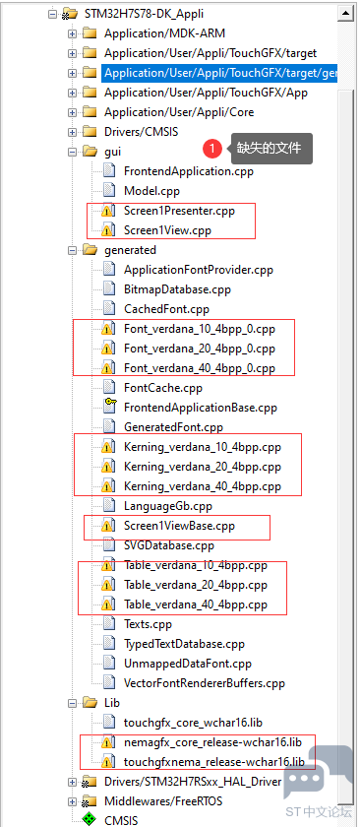Collapse the STM32H7S78-DK_Appli project node
The height and width of the screenshot is (827, 361).
[52, 14]
